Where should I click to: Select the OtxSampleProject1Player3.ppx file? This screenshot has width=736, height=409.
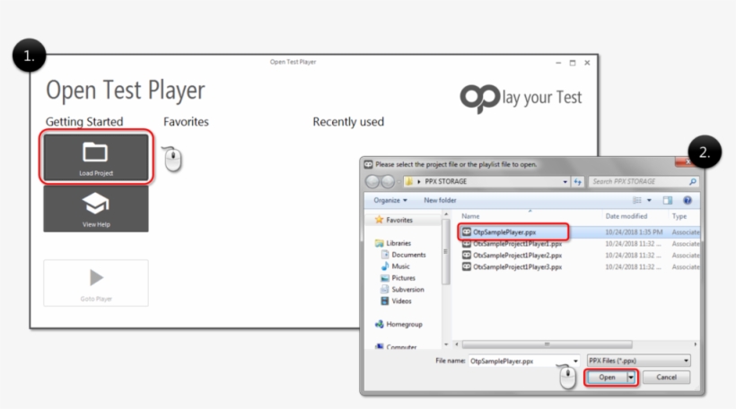[517, 267]
